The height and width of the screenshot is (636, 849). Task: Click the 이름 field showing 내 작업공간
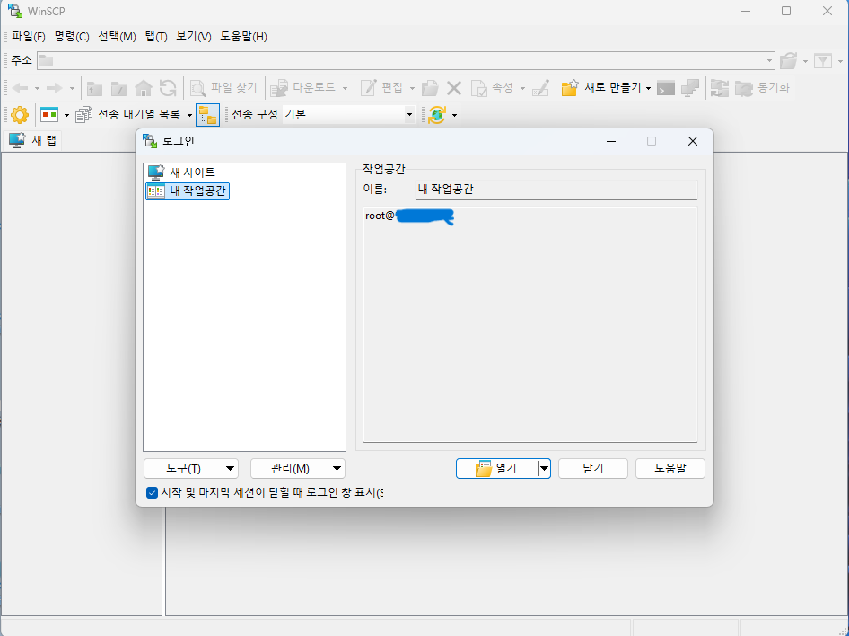pos(556,190)
